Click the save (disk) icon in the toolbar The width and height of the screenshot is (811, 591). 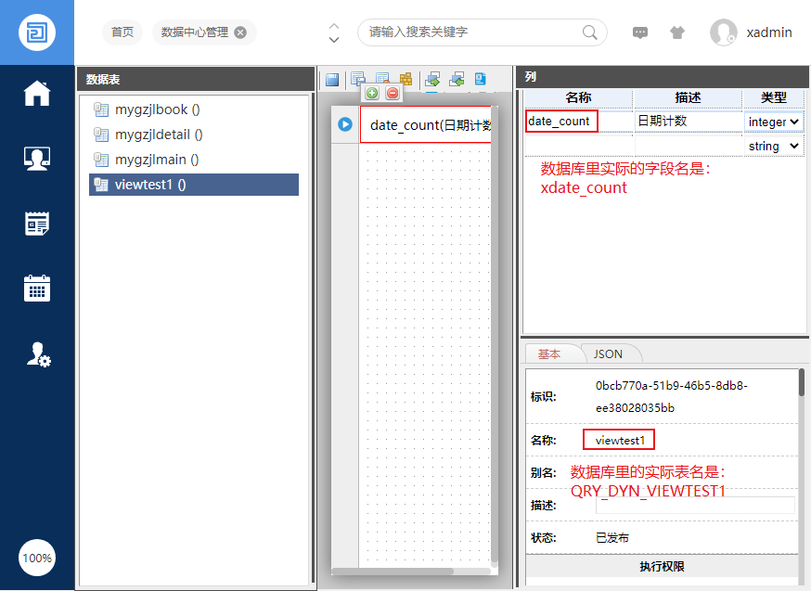point(332,78)
